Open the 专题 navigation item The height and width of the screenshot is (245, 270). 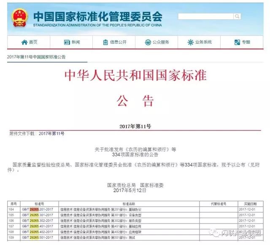(242, 42)
